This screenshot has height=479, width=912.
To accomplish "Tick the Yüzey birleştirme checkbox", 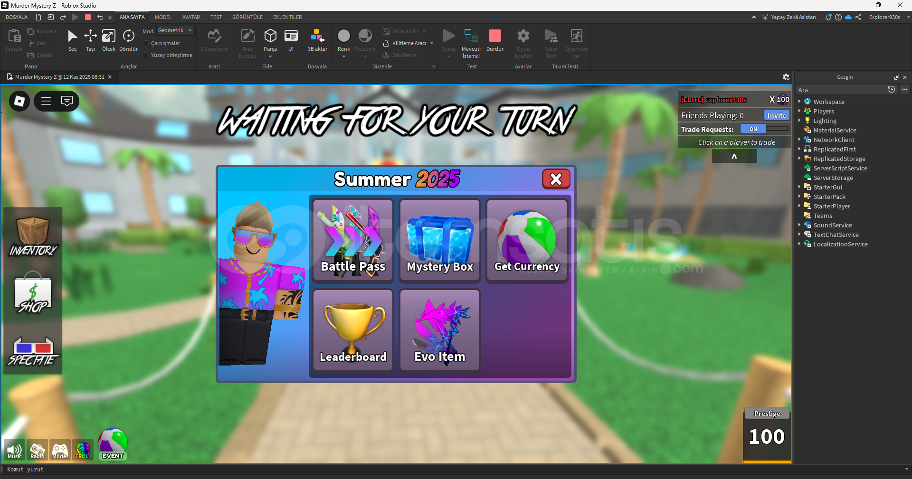I will [146, 55].
